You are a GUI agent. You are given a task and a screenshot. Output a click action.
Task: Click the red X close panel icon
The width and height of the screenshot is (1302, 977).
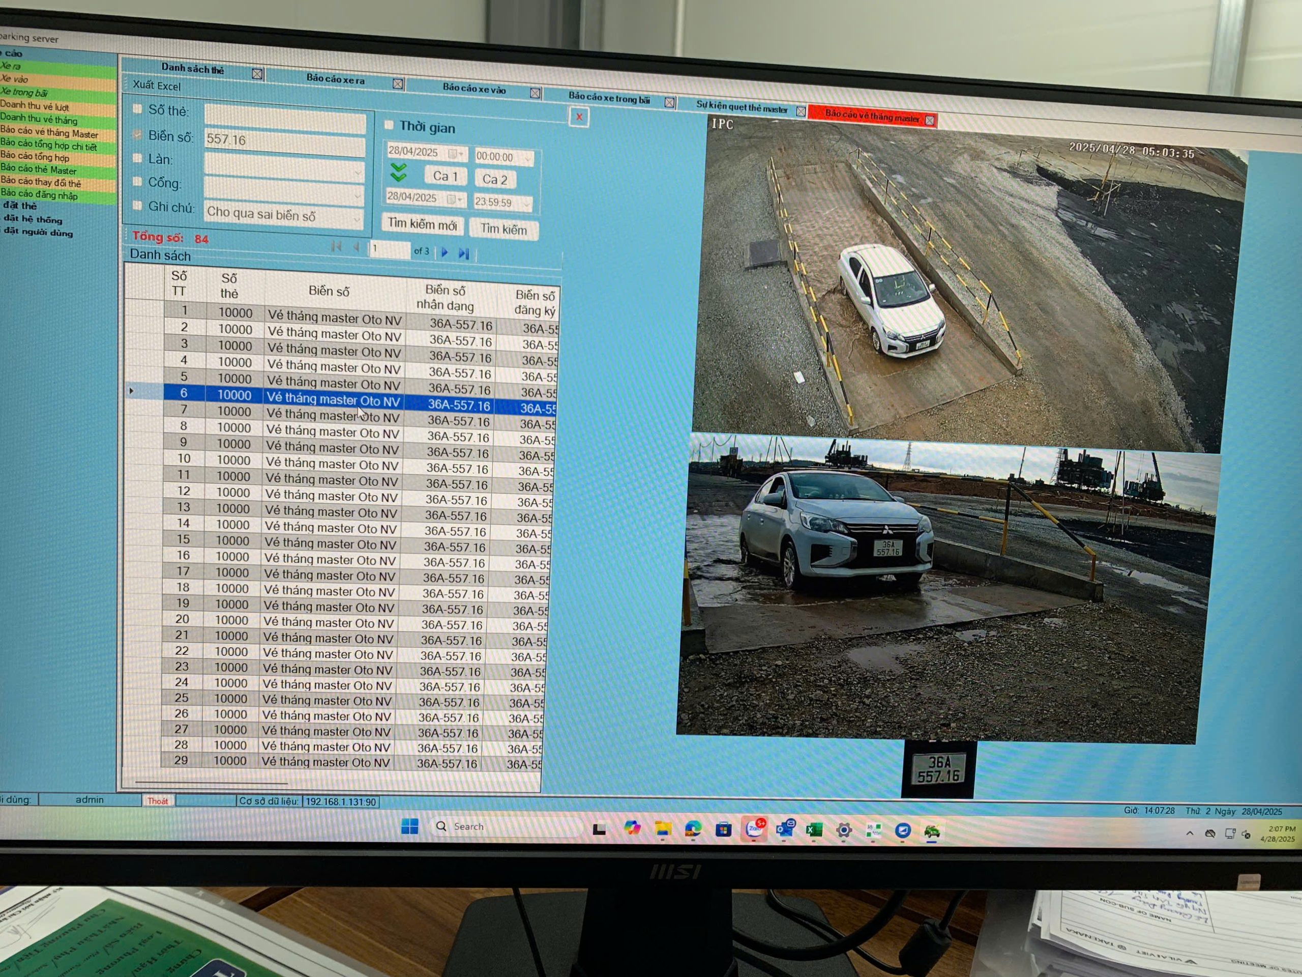tap(579, 117)
